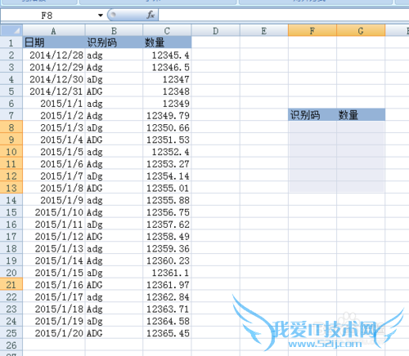The image size is (409, 356).
Task: Click cell G13 in shaded range
Action: (x=361, y=188)
